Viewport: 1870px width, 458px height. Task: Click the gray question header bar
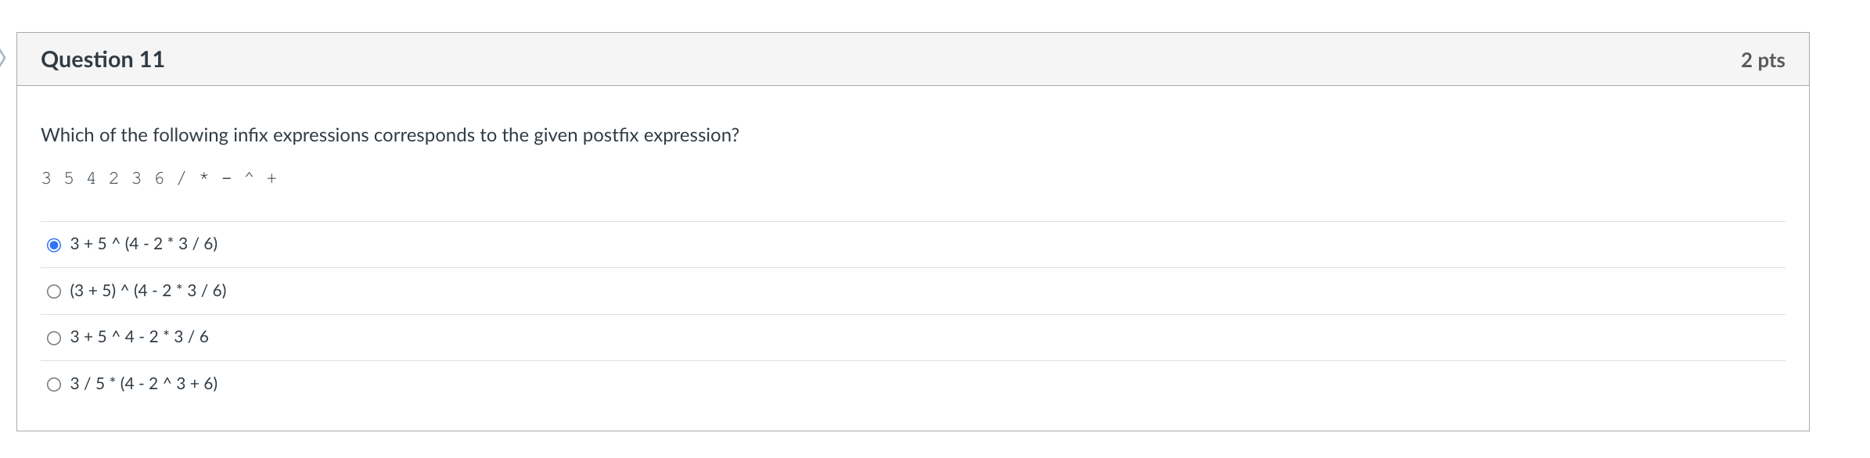click(x=939, y=59)
